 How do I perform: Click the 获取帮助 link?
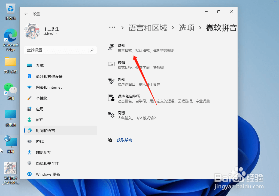124,140
